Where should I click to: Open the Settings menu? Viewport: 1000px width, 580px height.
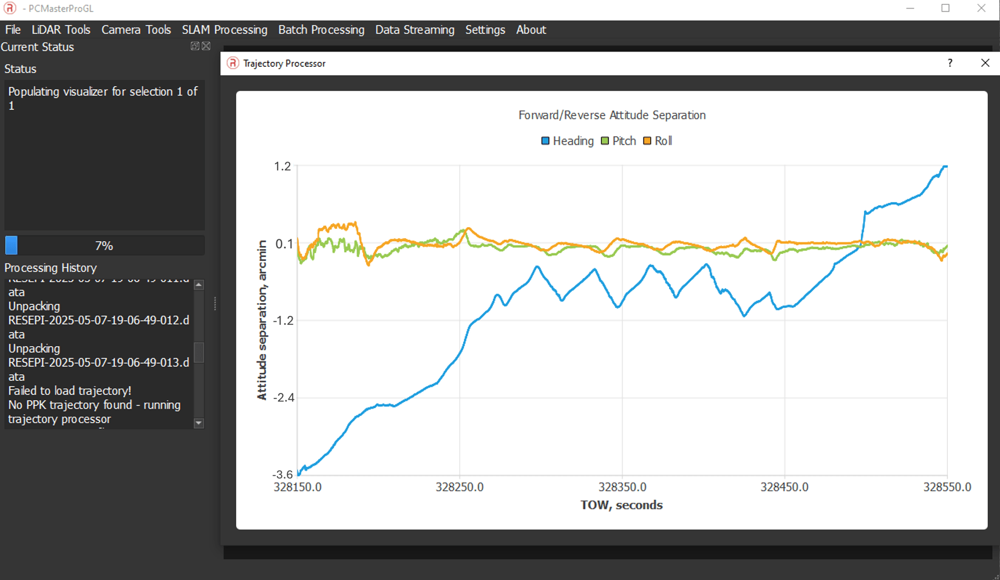pos(485,29)
